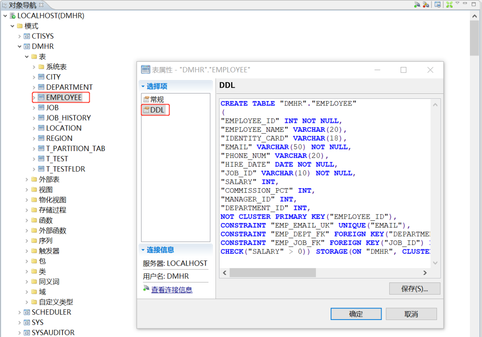Click the 用户名: DMHR text
The image size is (482, 337).
tap(166, 276)
